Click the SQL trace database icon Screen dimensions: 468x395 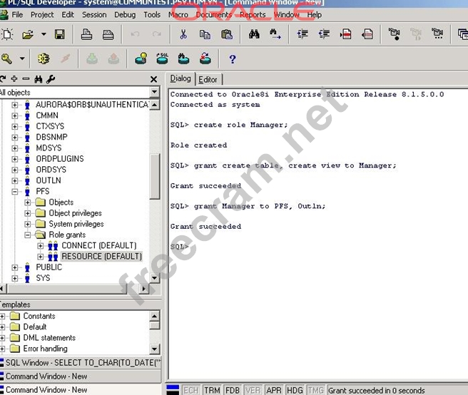162,58
